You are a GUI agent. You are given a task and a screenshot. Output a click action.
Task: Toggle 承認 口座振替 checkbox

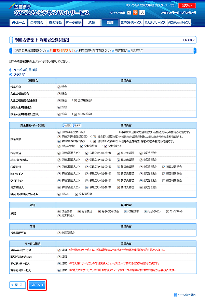pyautogui.click(x=126, y=211)
